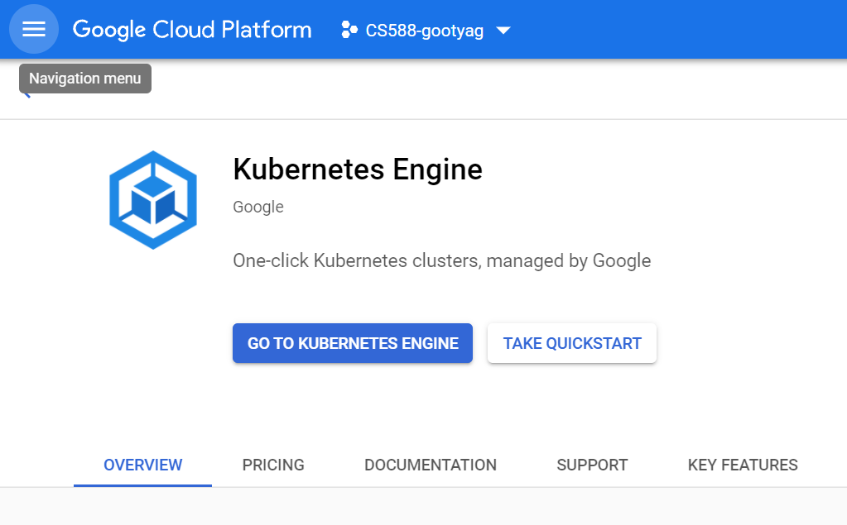Click the gray content area below tabs
The image size is (847, 525).
[x=424, y=507]
